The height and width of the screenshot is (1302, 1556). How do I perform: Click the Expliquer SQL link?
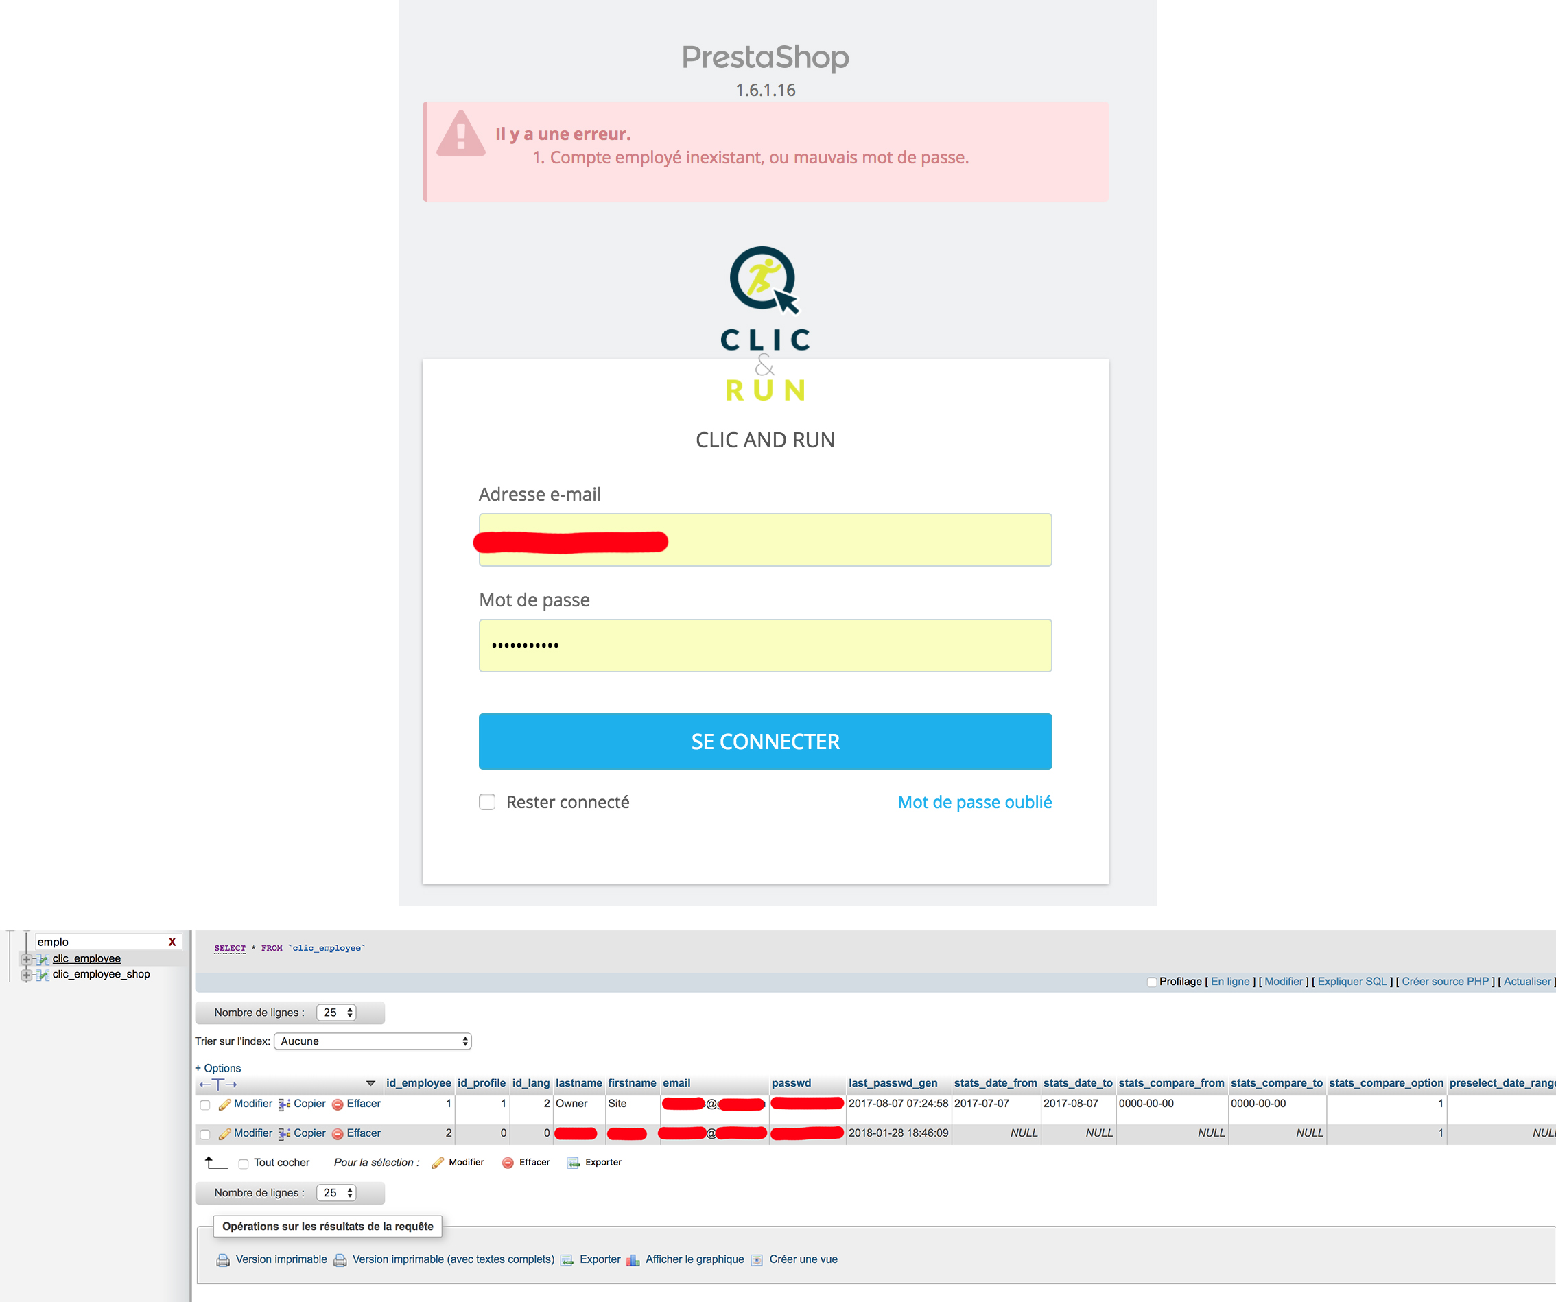click(x=1351, y=981)
